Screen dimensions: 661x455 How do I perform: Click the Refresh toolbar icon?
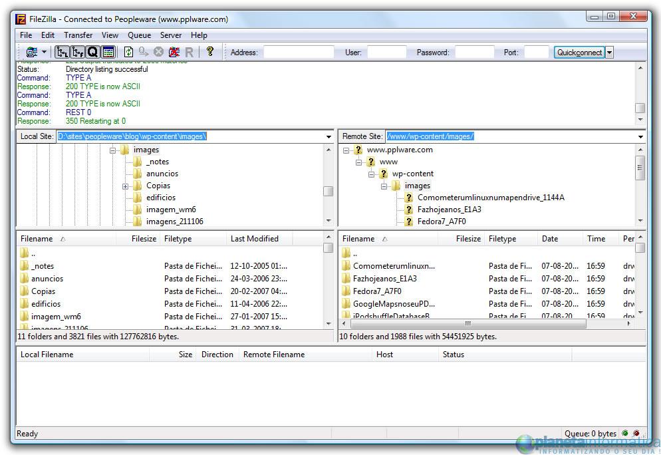[128, 52]
